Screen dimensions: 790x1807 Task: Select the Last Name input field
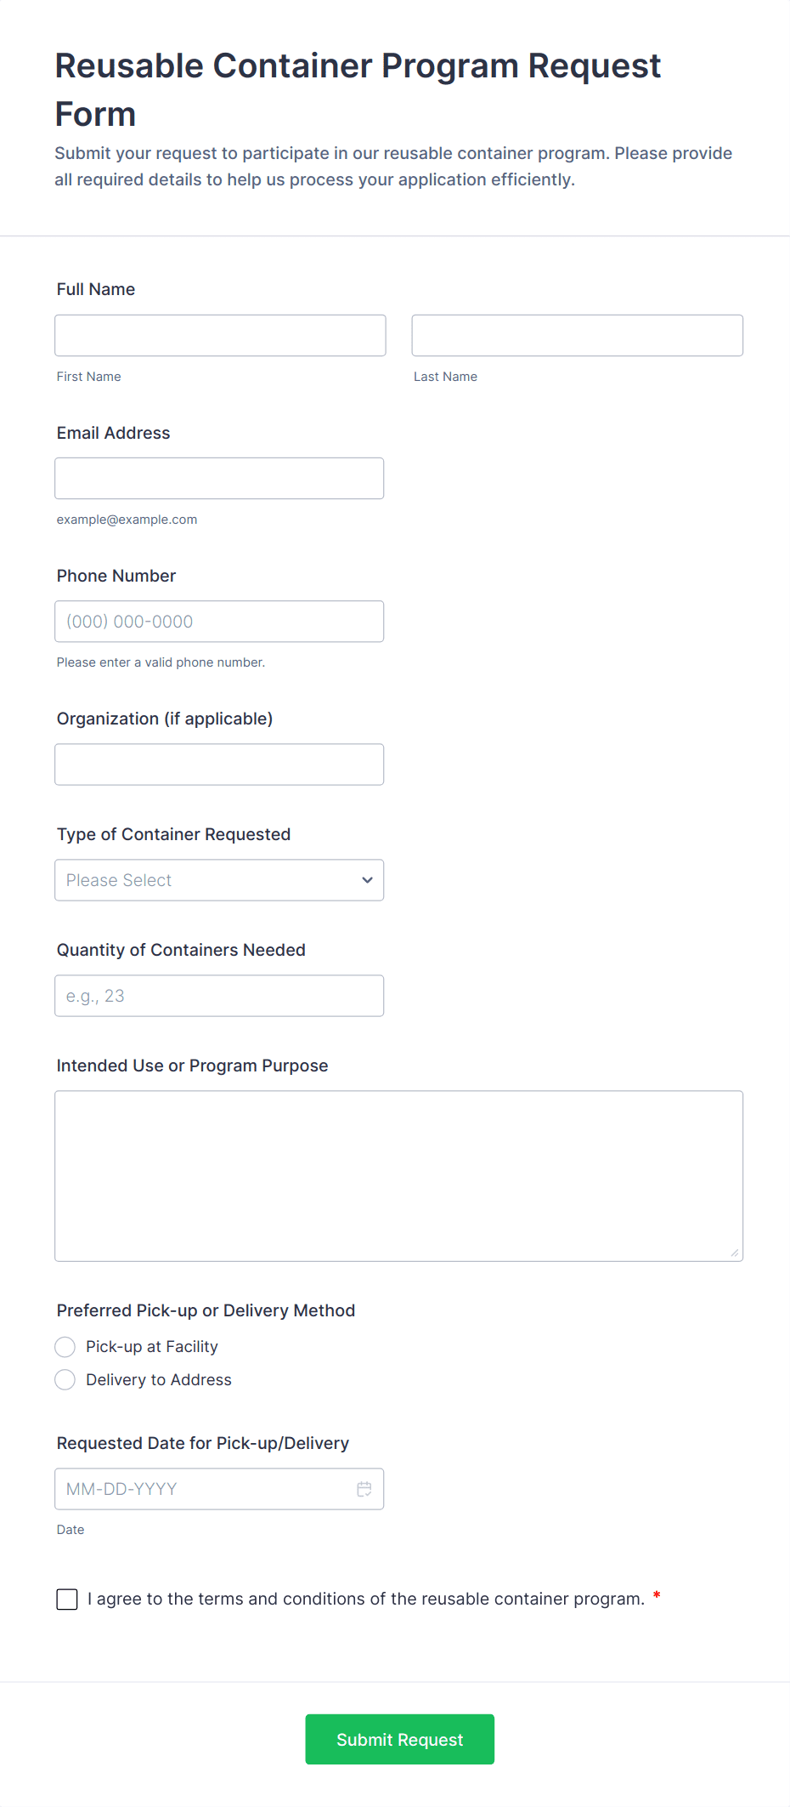coord(577,335)
